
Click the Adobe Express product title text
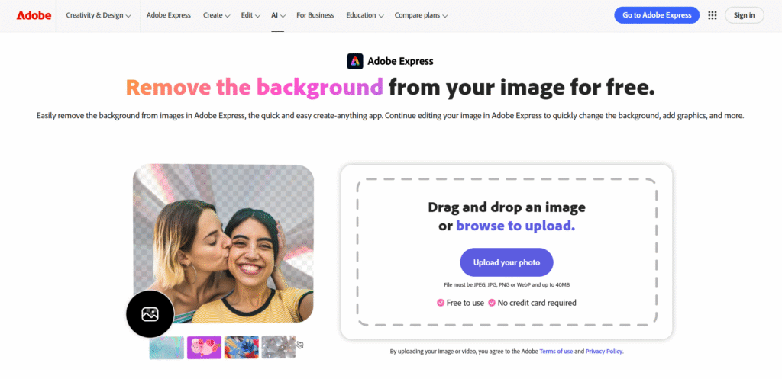(400, 61)
